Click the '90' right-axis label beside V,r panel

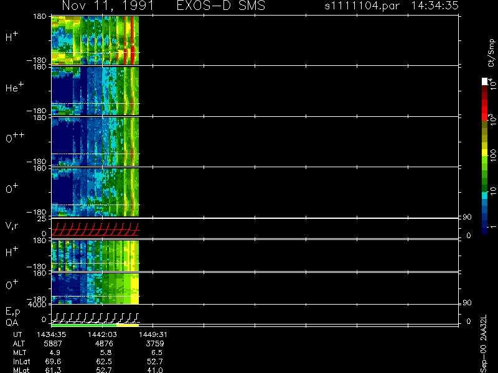[466, 217]
